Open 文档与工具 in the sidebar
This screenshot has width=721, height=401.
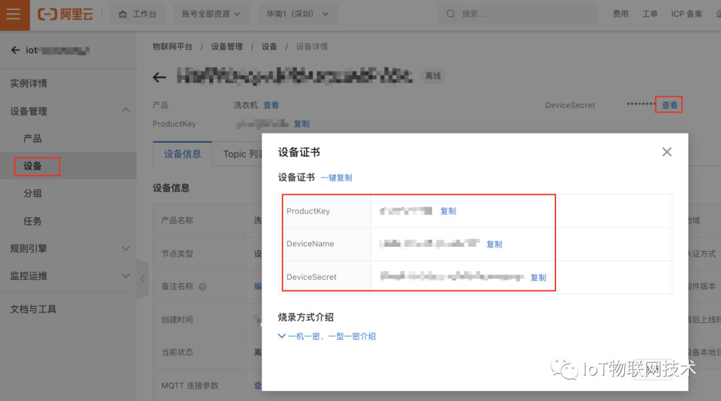[33, 309]
